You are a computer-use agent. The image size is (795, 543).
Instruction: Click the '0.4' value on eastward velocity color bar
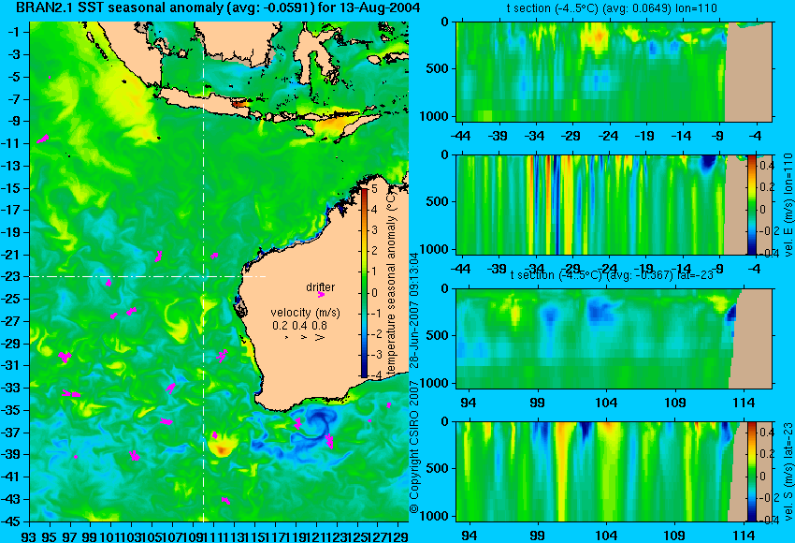click(766, 166)
